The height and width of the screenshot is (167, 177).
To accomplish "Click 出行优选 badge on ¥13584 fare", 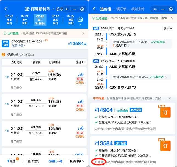I will coord(121,143).
